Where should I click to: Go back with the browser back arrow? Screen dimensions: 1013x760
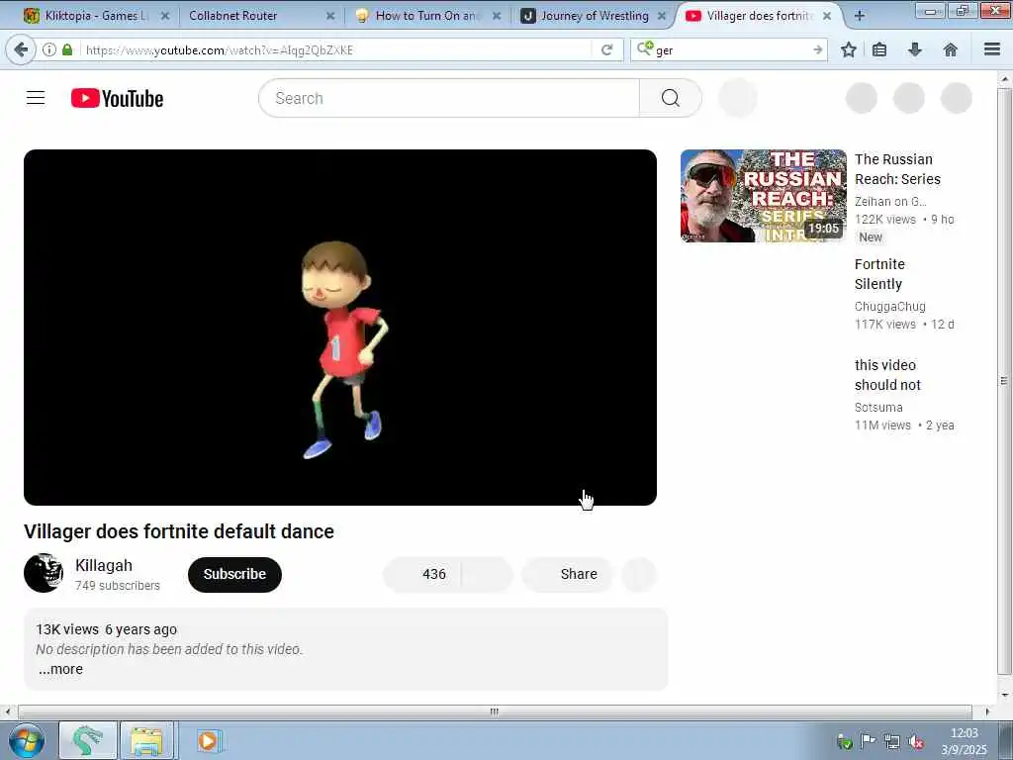click(21, 49)
